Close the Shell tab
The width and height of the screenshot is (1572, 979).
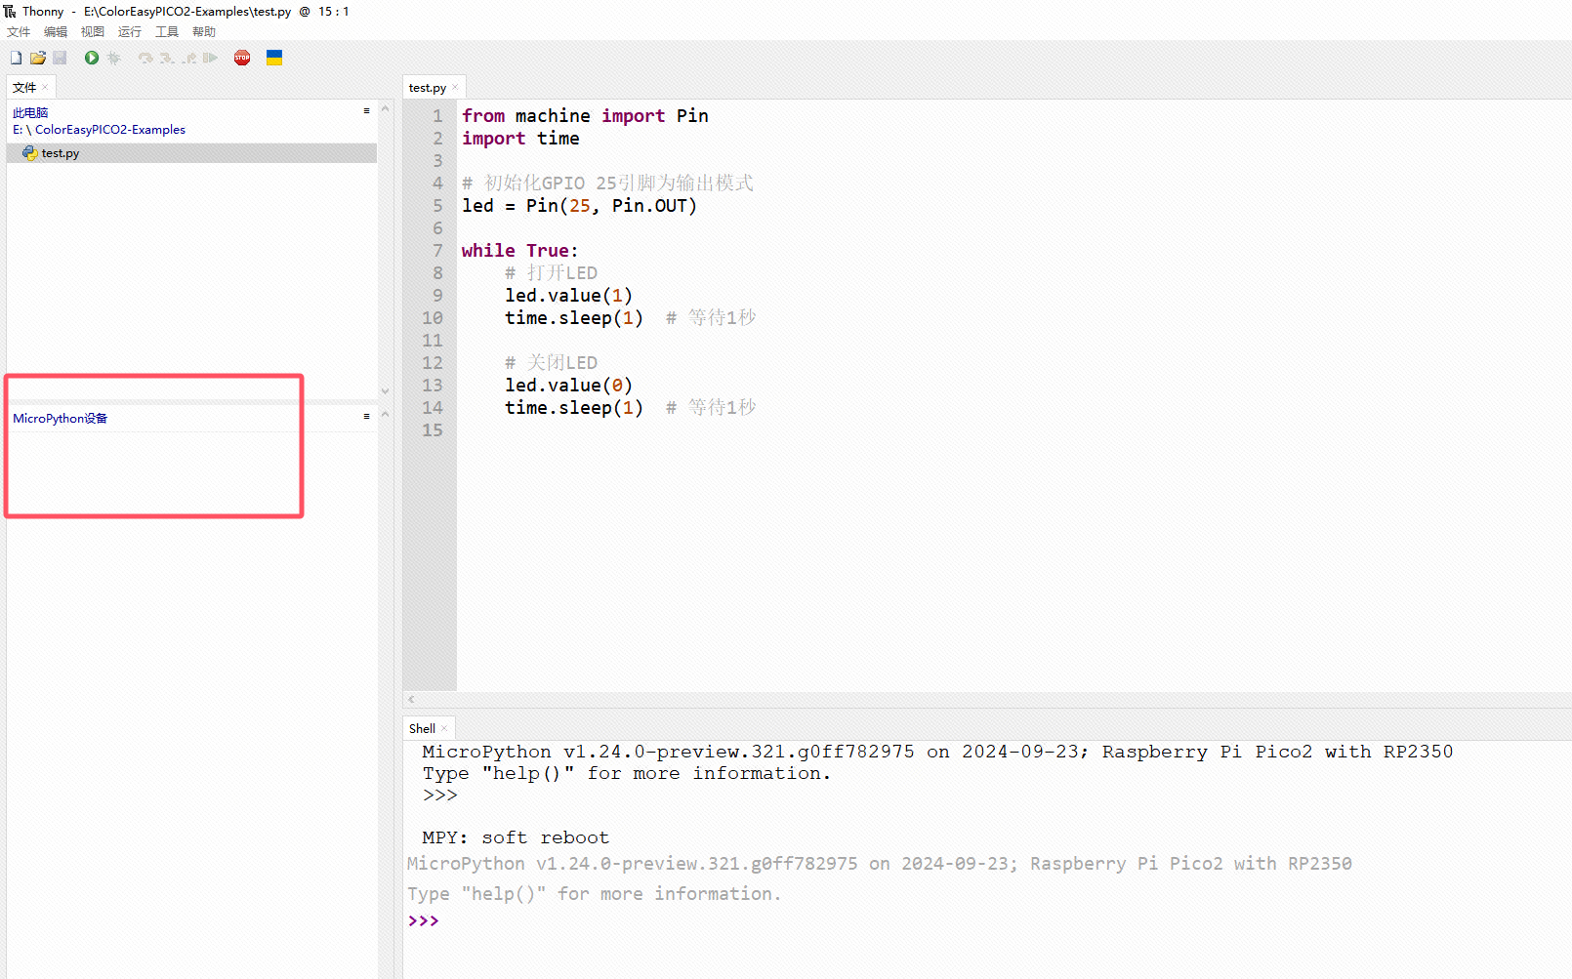click(444, 728)
